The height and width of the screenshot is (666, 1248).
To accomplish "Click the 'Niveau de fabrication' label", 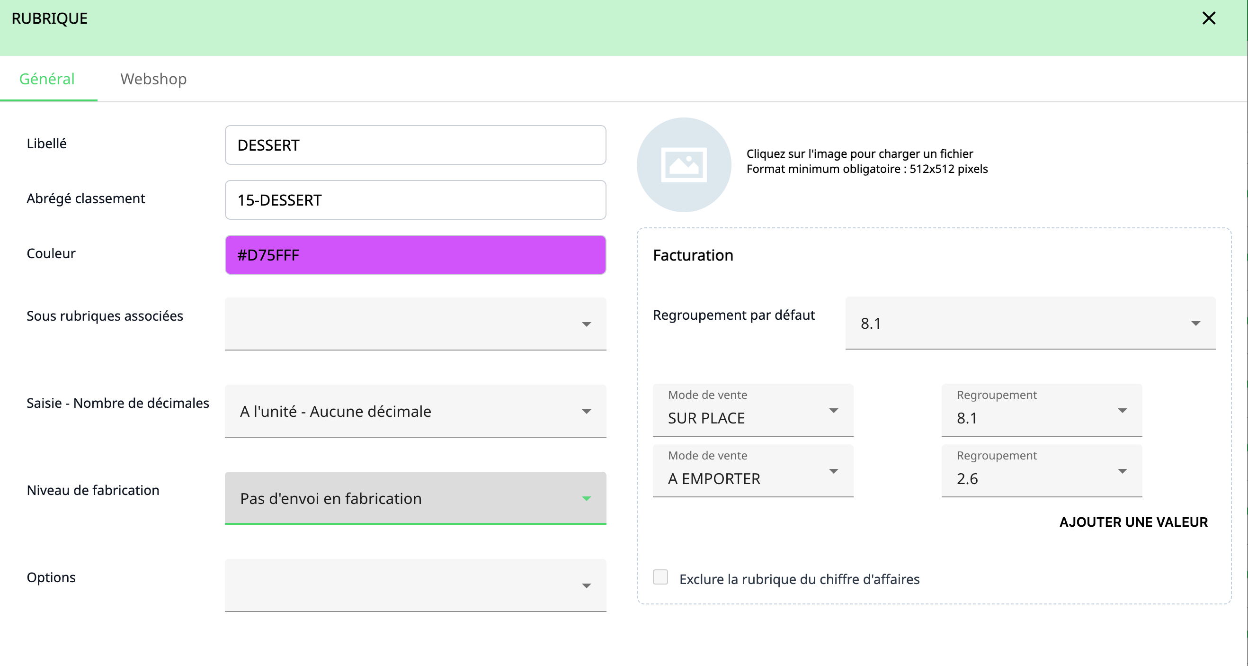I will [x=93, y=490].
